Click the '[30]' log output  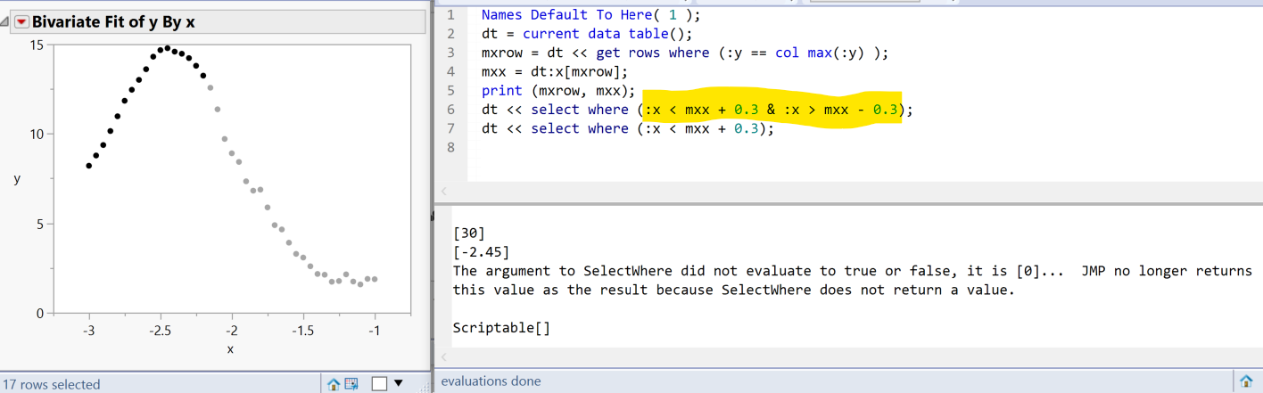pos(469,233)
